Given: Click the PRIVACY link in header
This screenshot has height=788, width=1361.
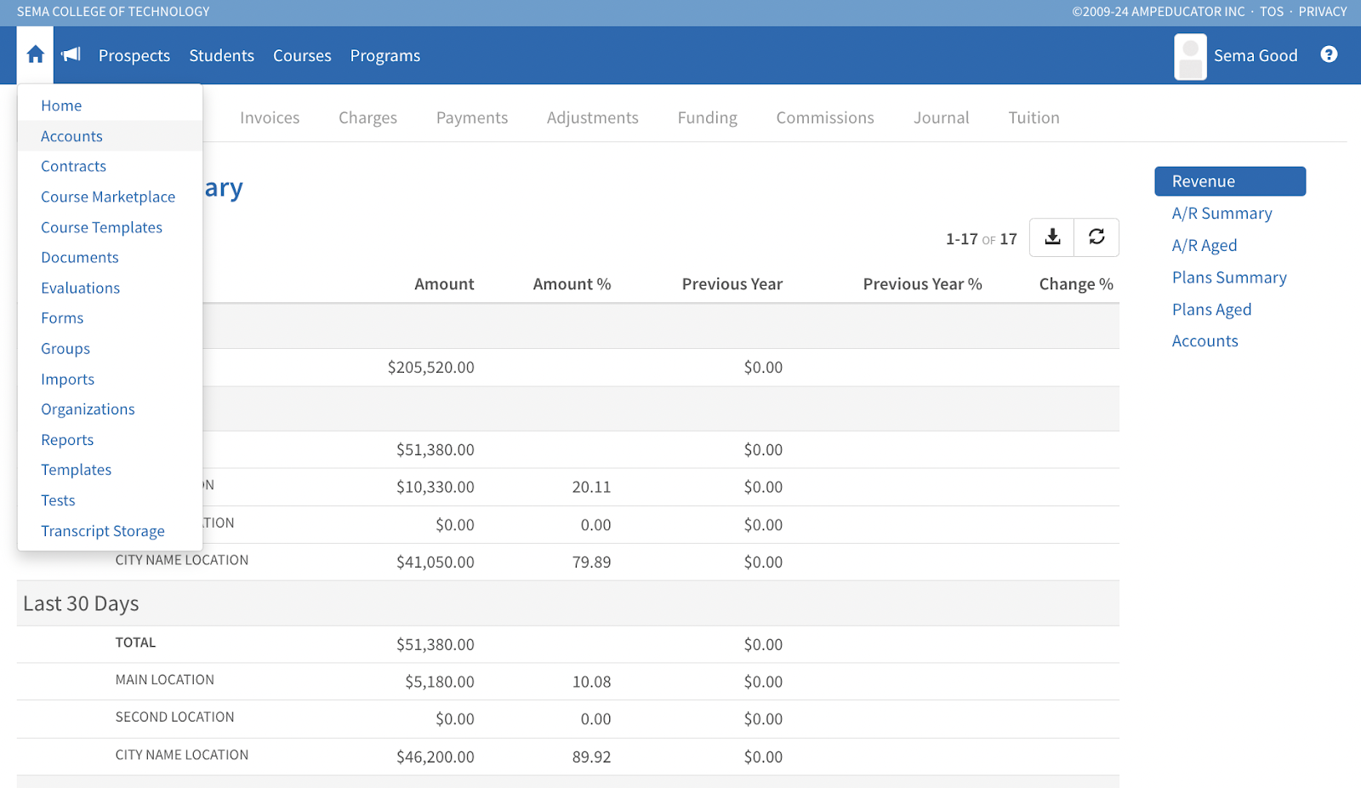Looking at the screenshot, I should (x=1323, y=12).
